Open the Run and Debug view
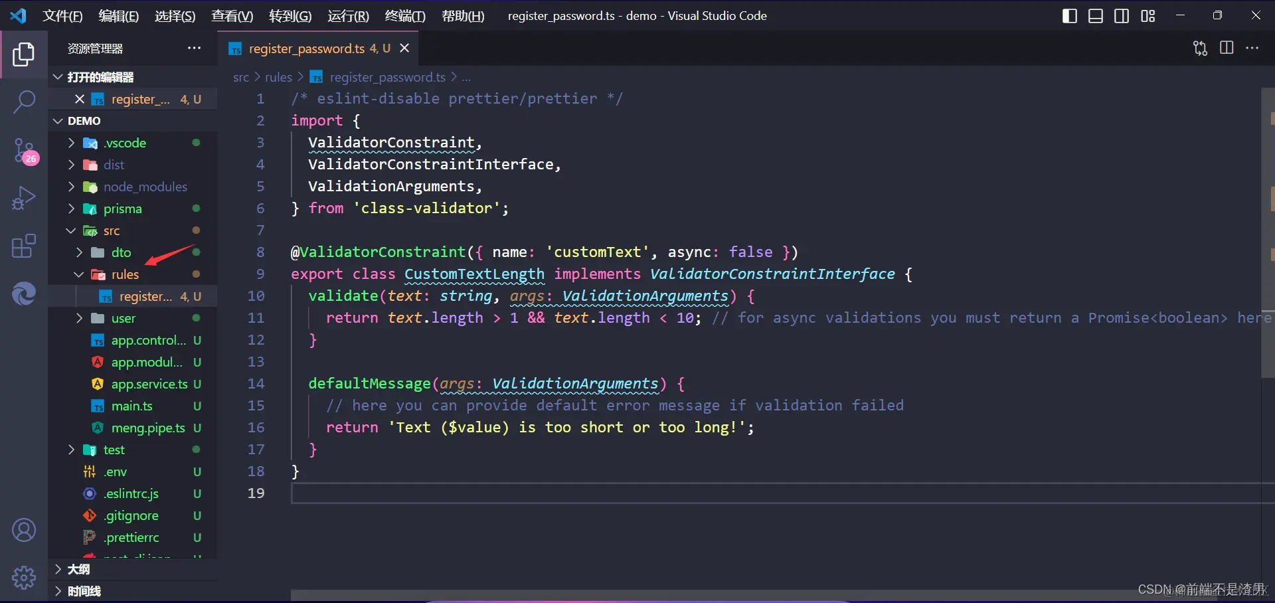The image size is (1275, 603). tap(24, 198)
